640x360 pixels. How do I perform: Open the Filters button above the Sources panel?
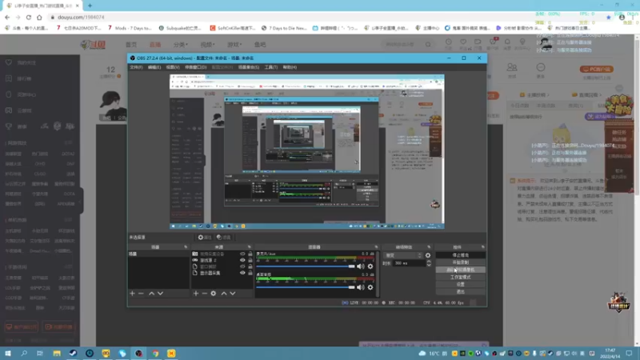(x=224, y=237)
